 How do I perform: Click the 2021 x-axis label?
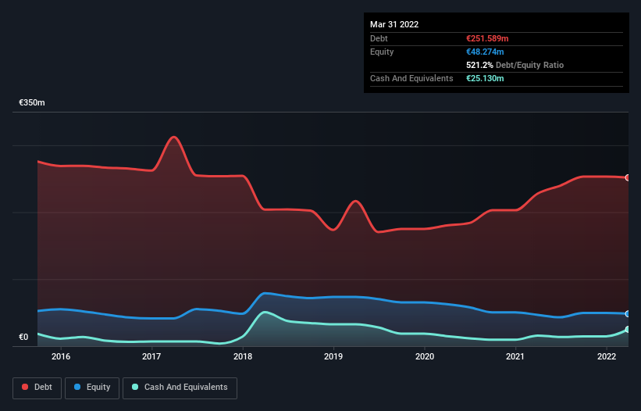point(515,356)
